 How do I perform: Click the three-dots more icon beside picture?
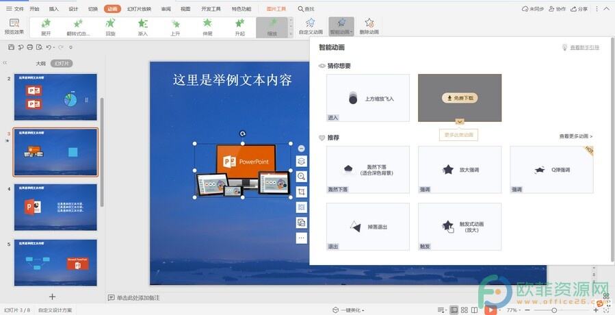(x=301, y=238)
